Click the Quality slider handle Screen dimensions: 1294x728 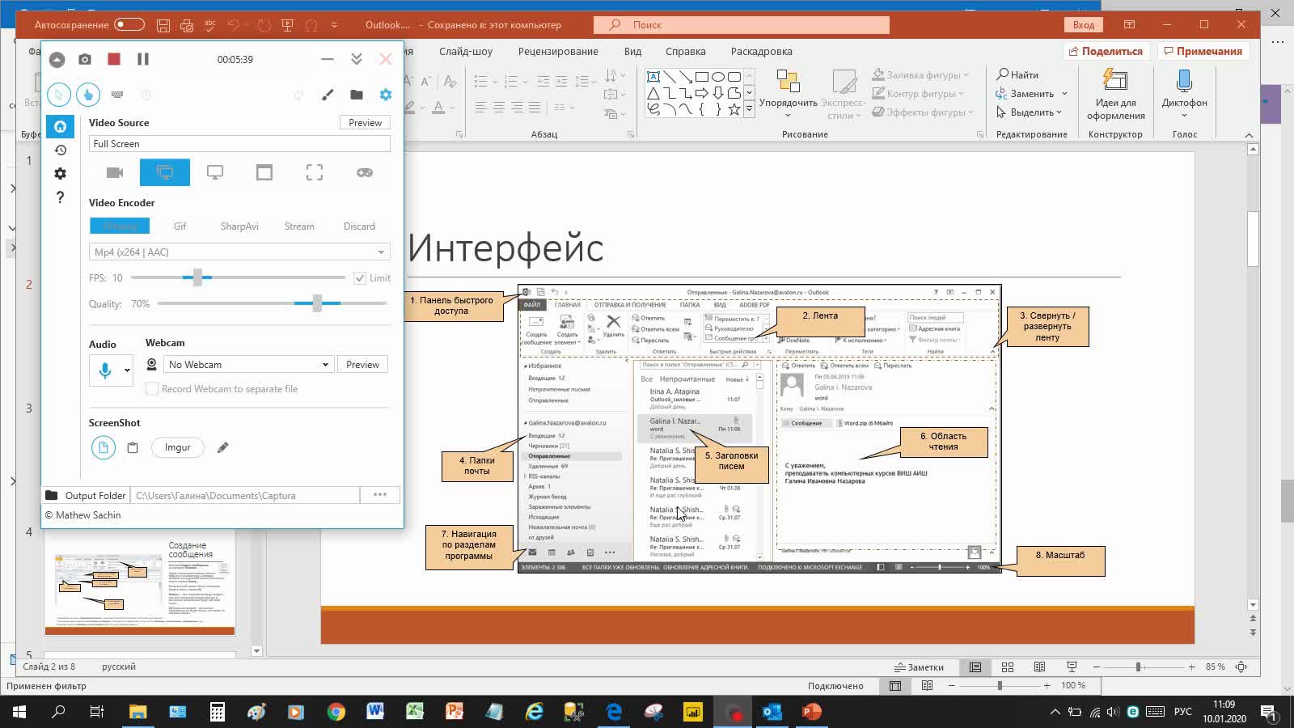pyautogui.click(x=317, y=303)
